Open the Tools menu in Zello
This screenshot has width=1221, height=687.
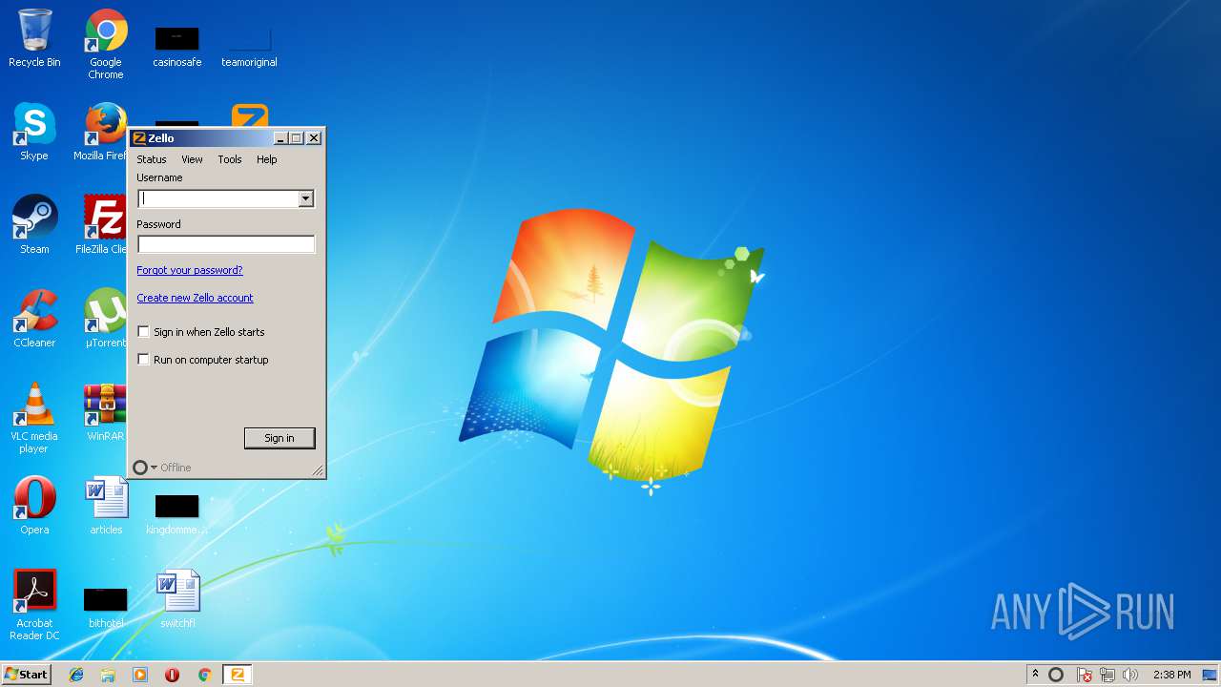pos(230,159)
